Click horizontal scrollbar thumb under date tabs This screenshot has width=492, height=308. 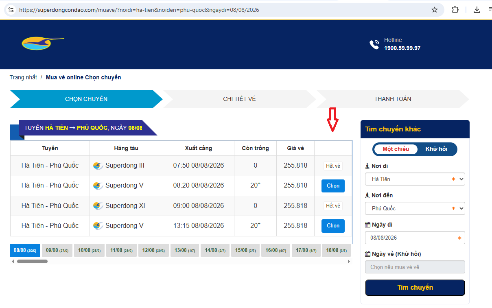pos(32,262)
